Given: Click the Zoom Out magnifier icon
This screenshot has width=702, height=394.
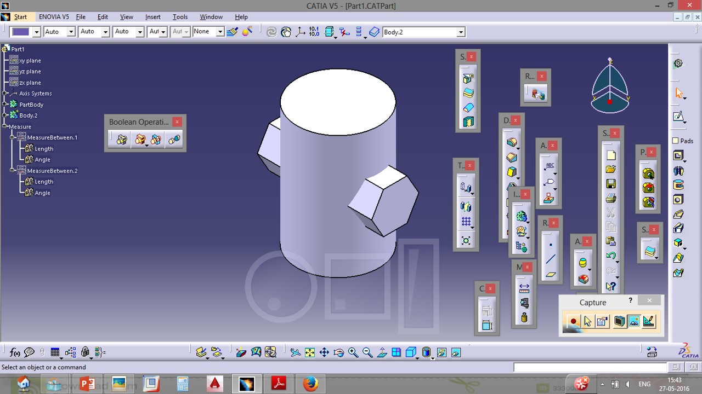Looking at the screenshot, I should click(367, 352).
